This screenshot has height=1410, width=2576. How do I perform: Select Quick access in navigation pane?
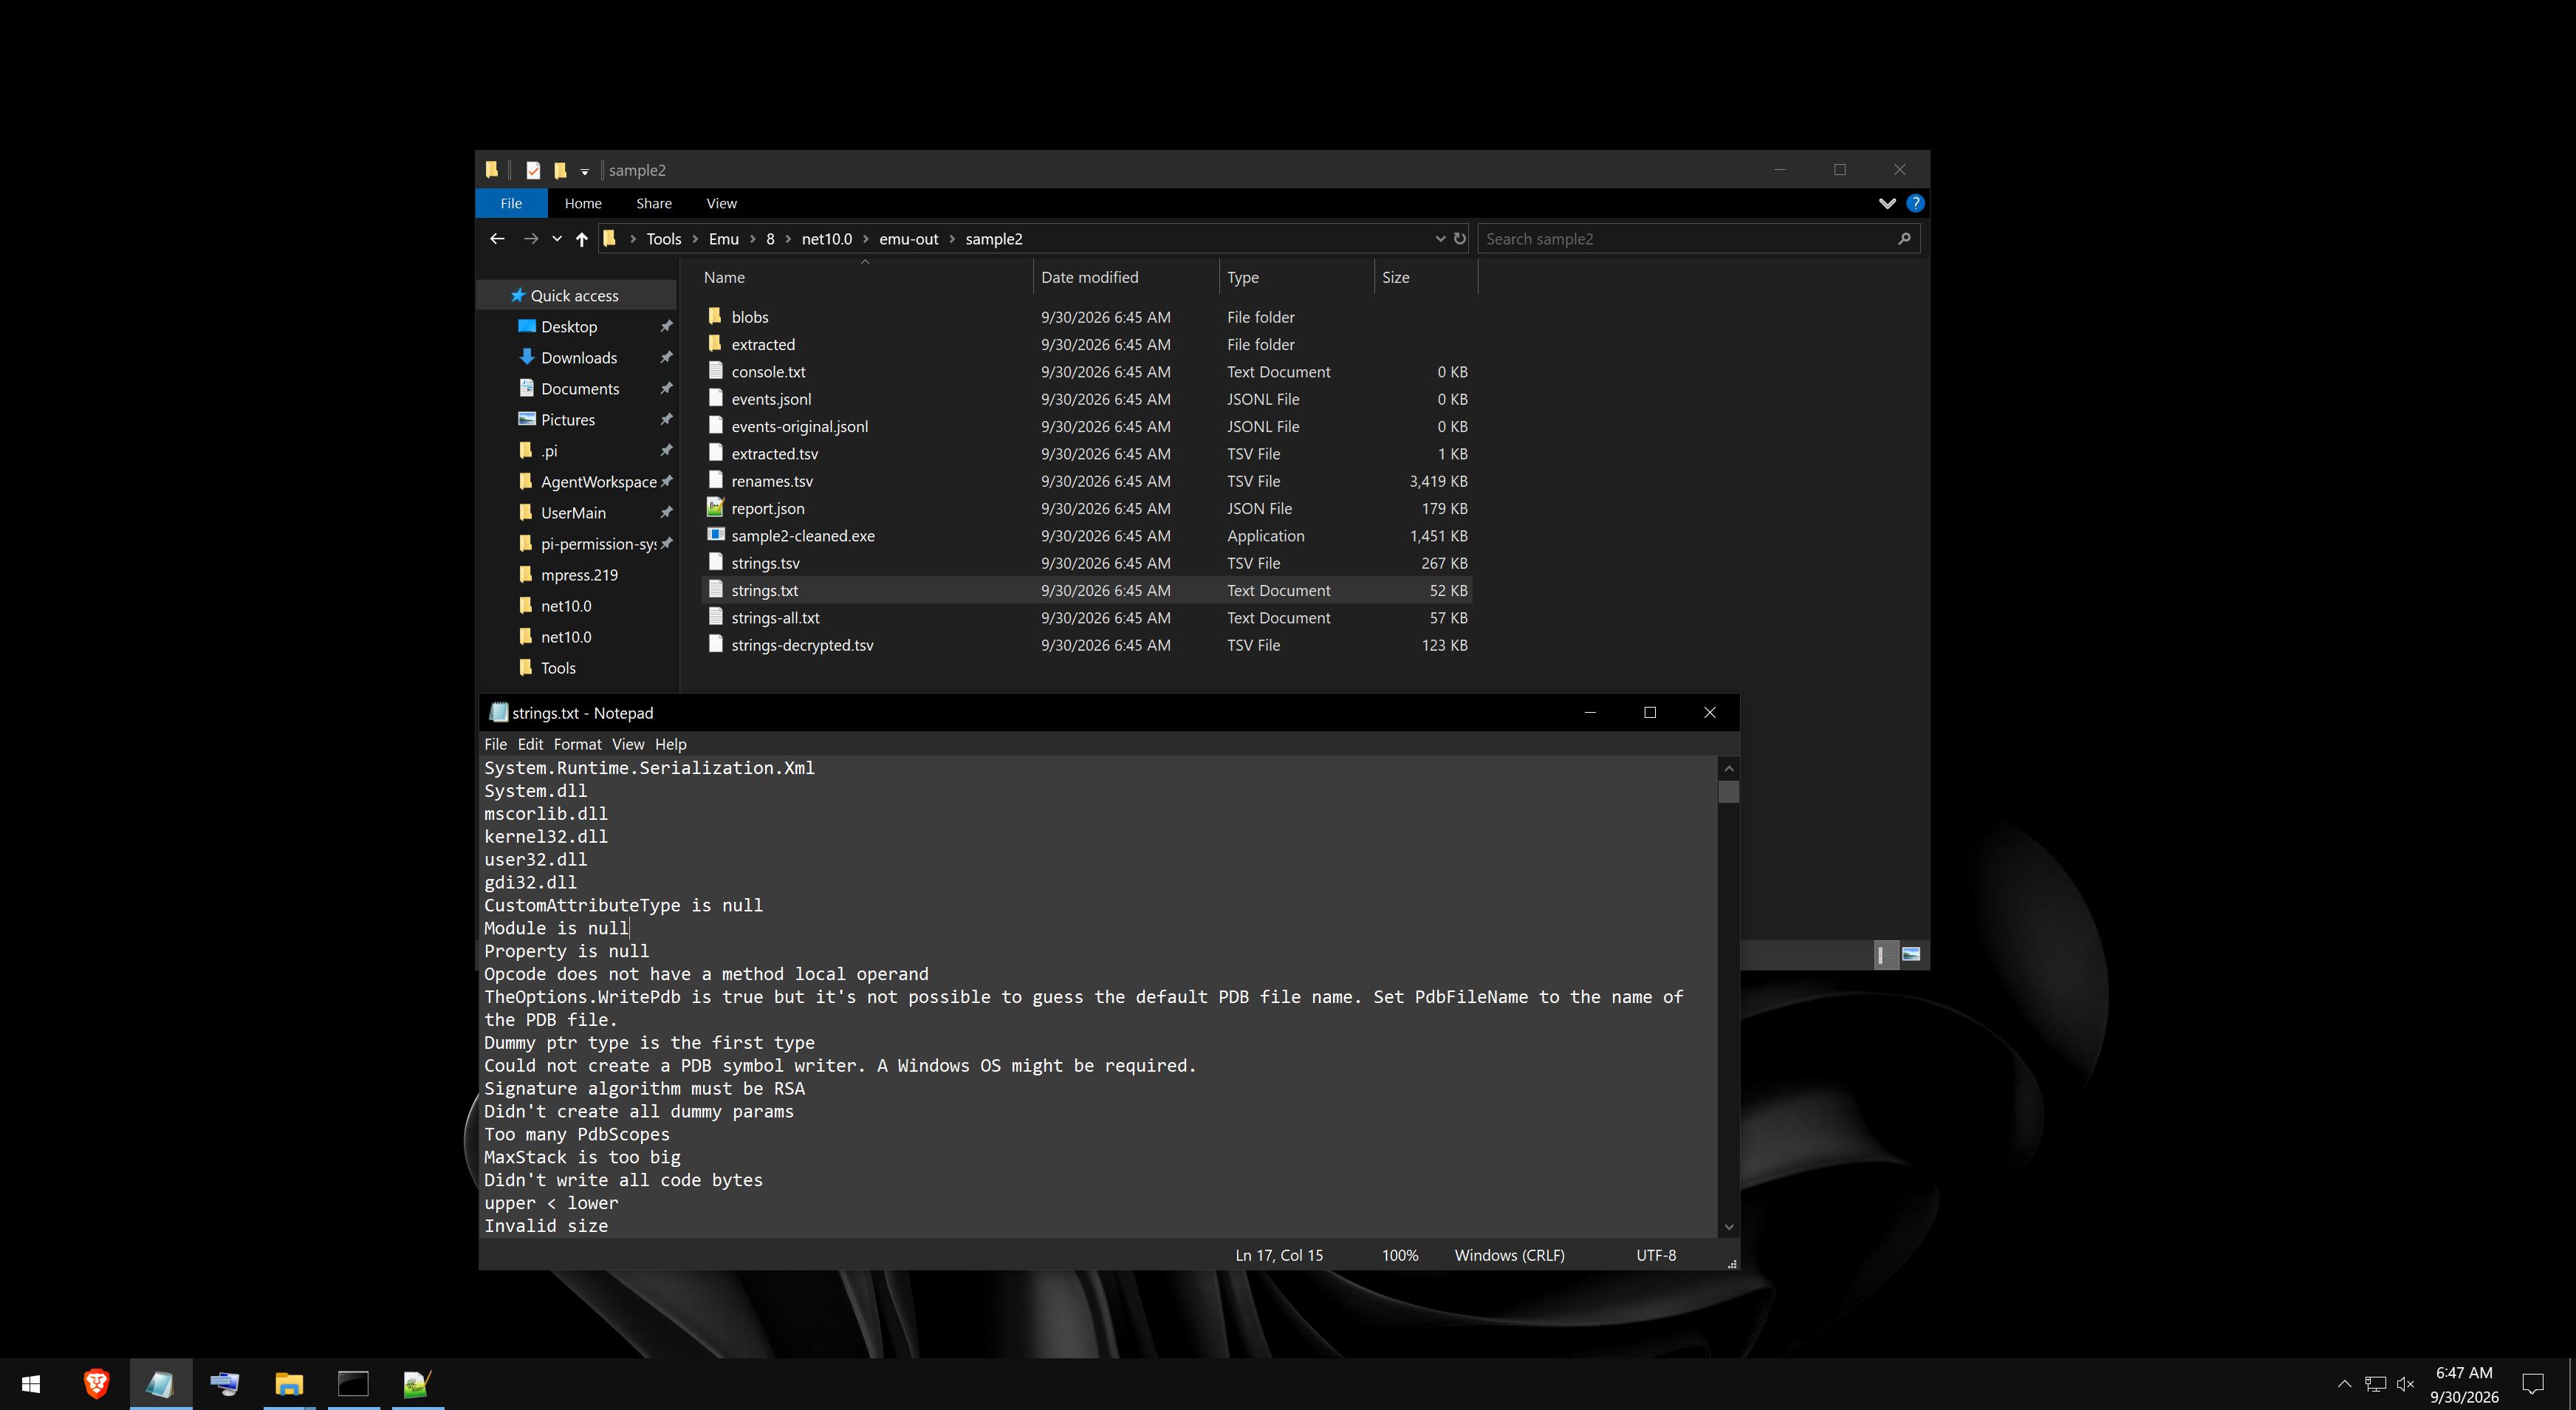[x=574, y=295]
